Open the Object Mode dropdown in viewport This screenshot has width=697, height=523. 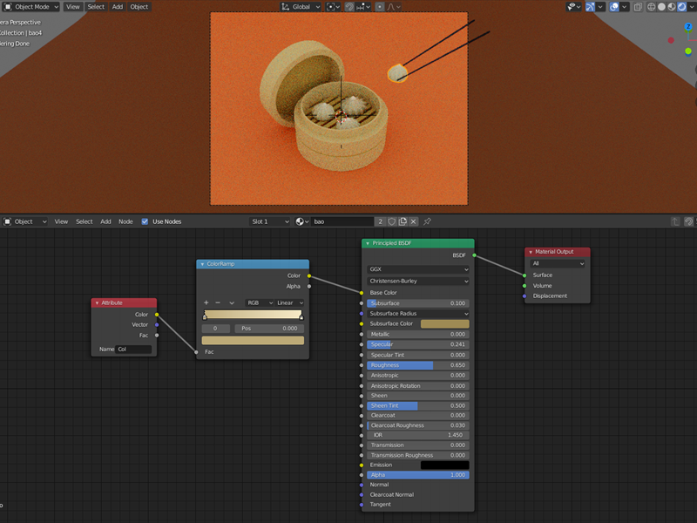coord(31,7)
